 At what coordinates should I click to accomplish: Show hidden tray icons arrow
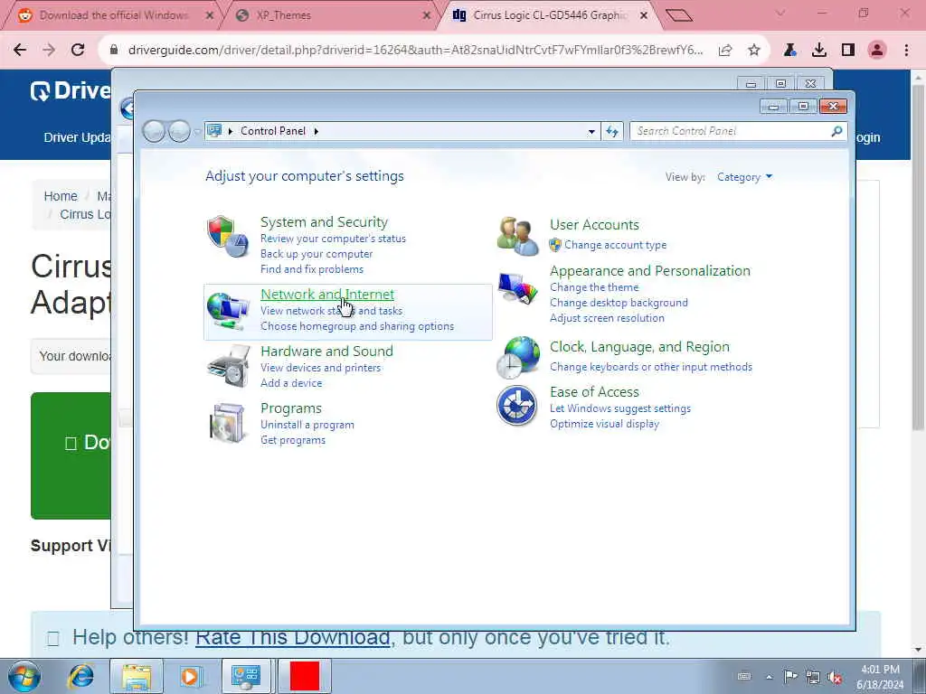769,677
